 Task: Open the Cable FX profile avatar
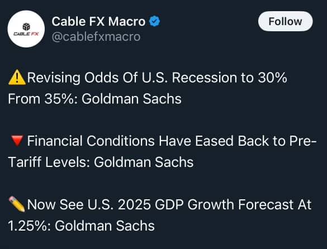26,29
